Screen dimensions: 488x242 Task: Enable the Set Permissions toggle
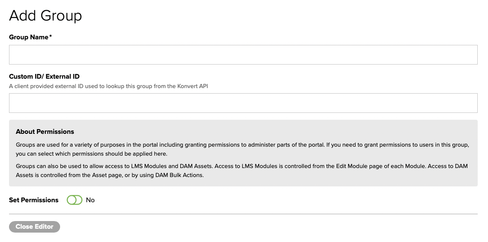[x=74, y=200]
